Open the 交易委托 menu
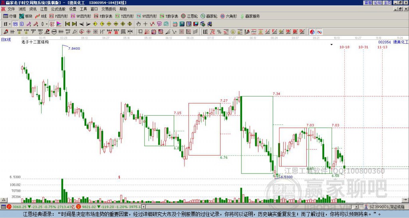Viewport: 409px width, 218px height. 109,9
